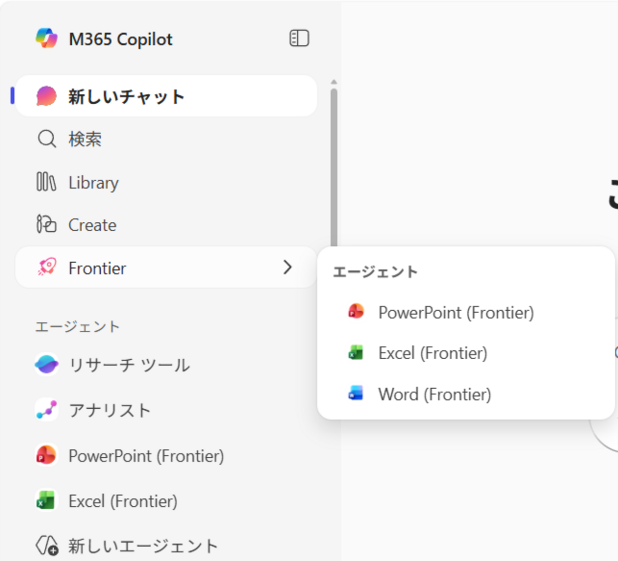This screenshot has width=618, height=561.
Task: Click the エージェント header in the flyout
Action: tap(375, 272)
